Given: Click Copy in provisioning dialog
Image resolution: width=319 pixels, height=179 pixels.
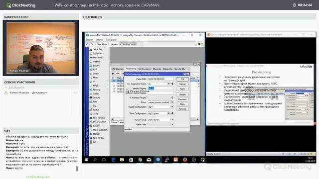Looking at the screenshot, I should click(x=182, y=104).
